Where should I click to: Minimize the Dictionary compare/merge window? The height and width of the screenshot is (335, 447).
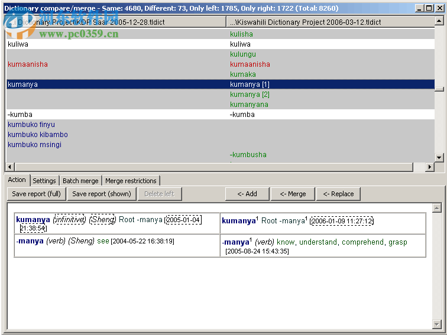(419, 8)
